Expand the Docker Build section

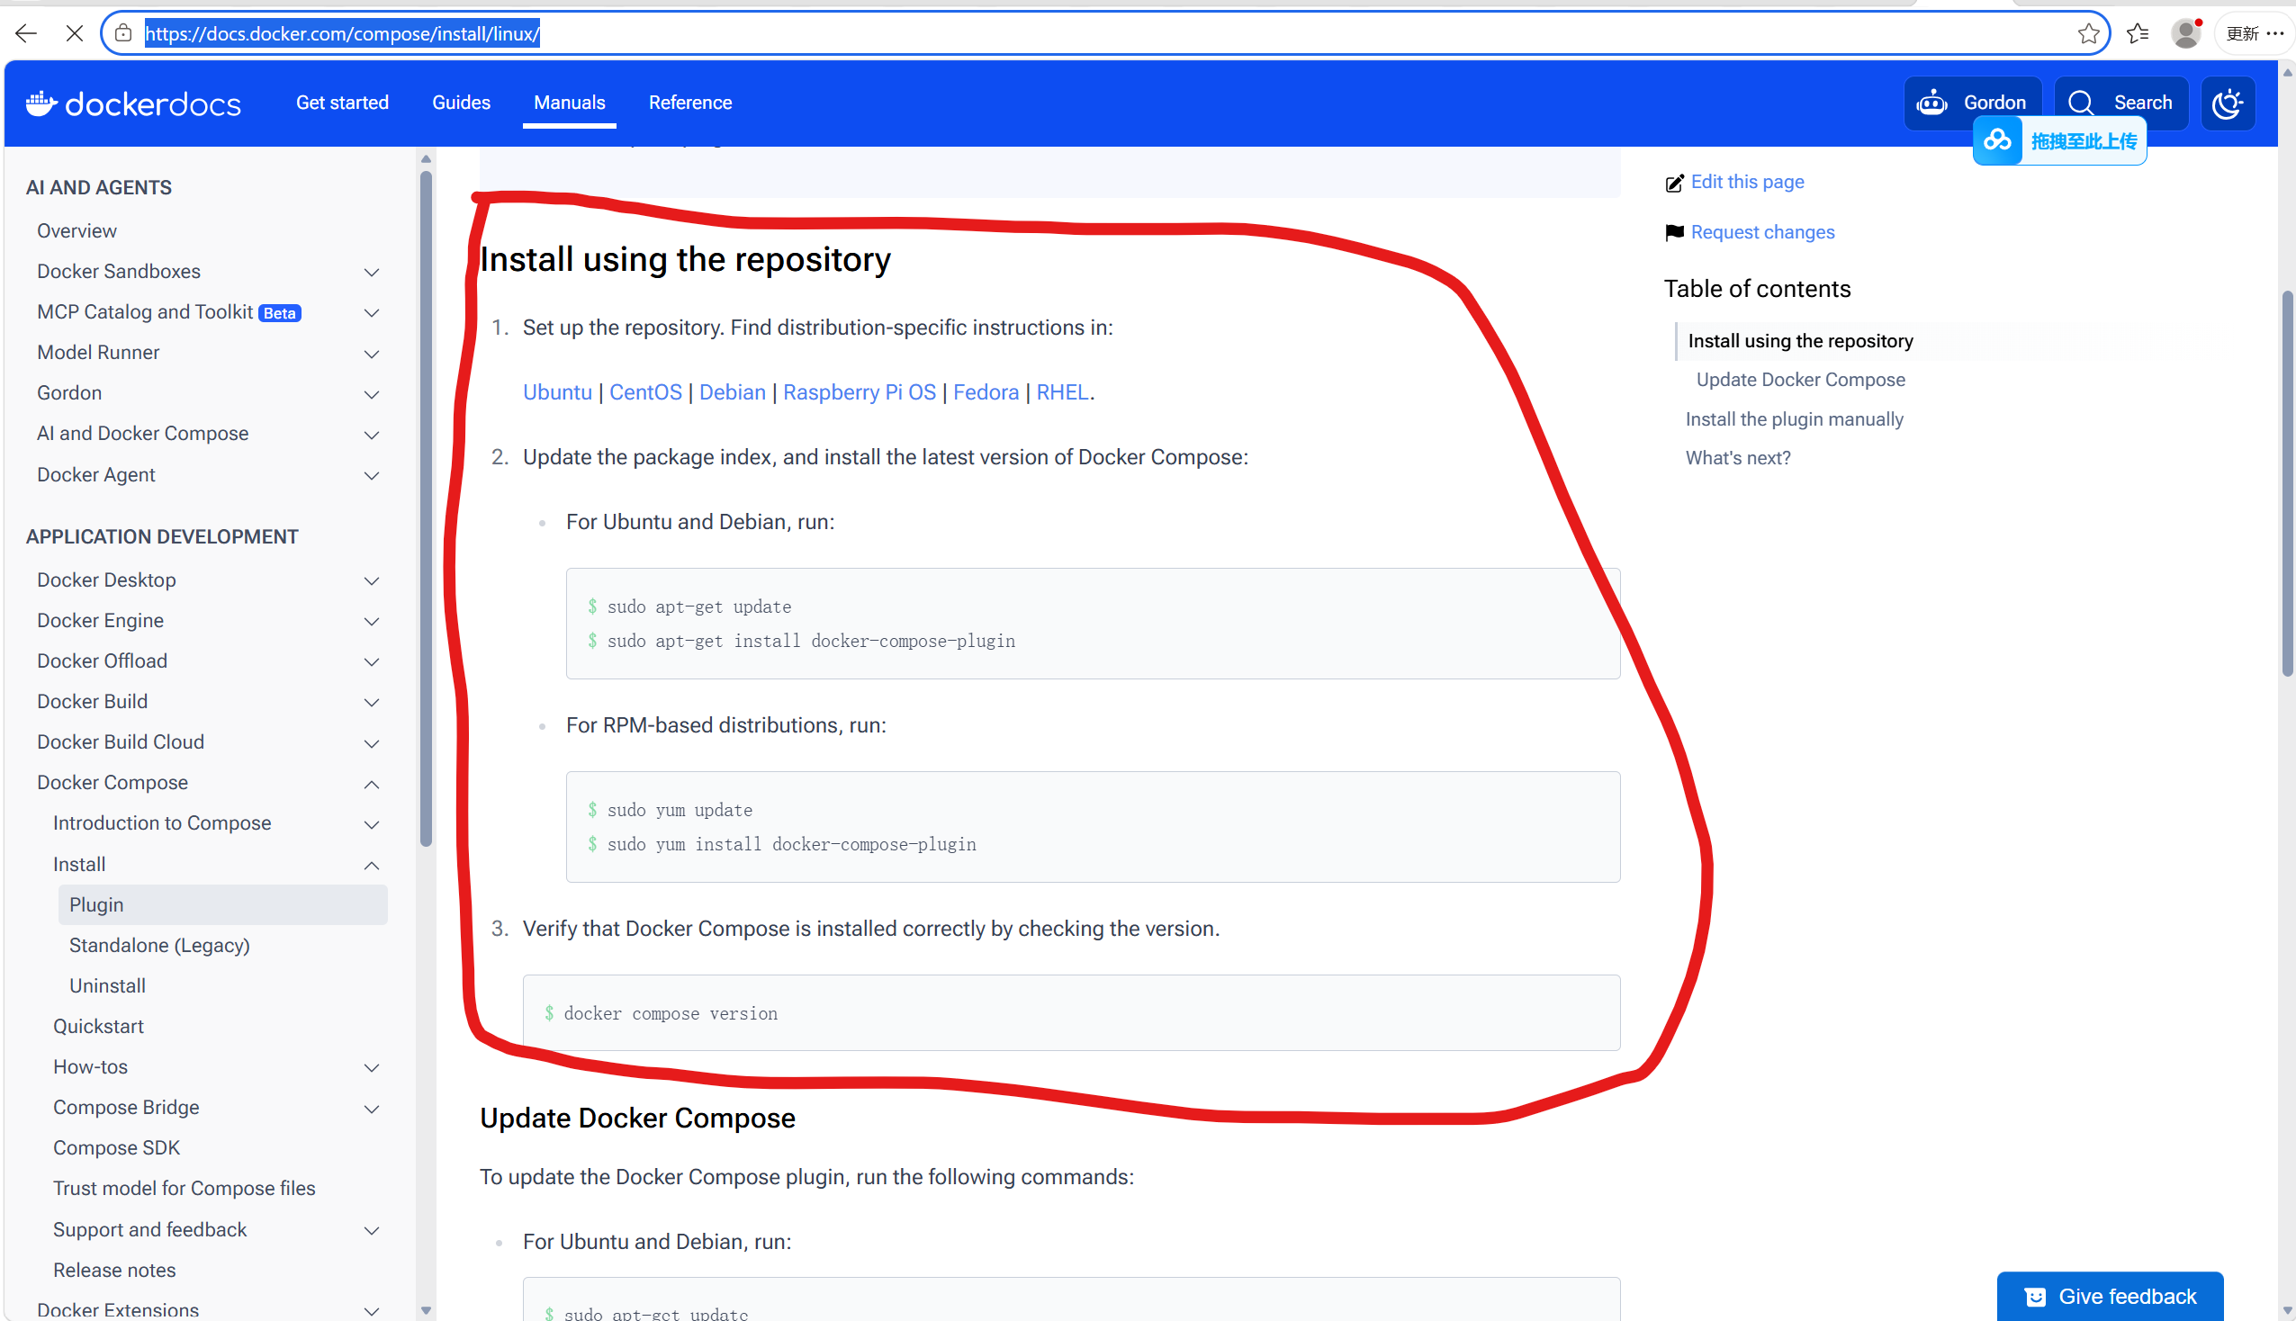point(371,703)
